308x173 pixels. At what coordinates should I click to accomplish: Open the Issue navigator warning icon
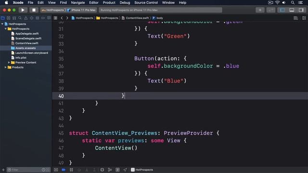26,18
